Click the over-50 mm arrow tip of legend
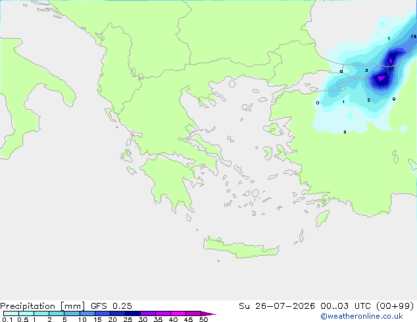The height and width of the screenshot is (322, 417). (x=208, y=313)
